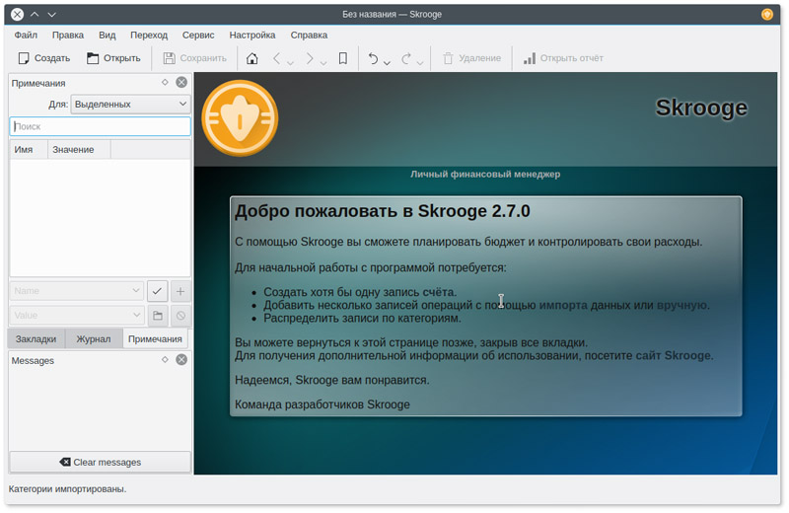Navigate back with the left arrow
Image resolution: width=789 pixels, height=513 pixels.
(x=276, y=58)
